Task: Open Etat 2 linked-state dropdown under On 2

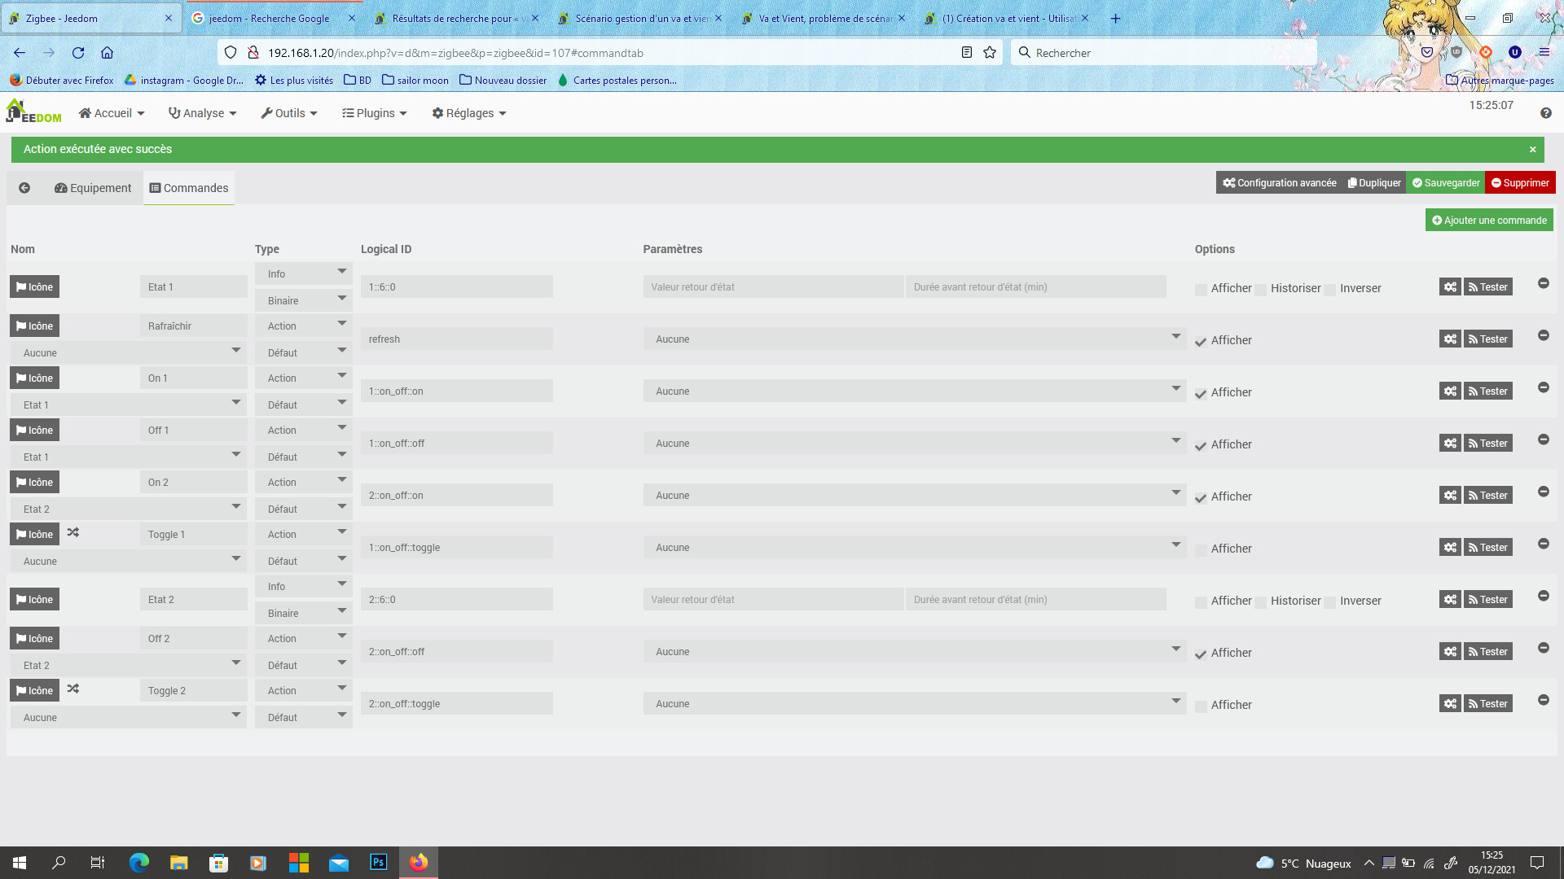Action: click(x=128, y=509)
